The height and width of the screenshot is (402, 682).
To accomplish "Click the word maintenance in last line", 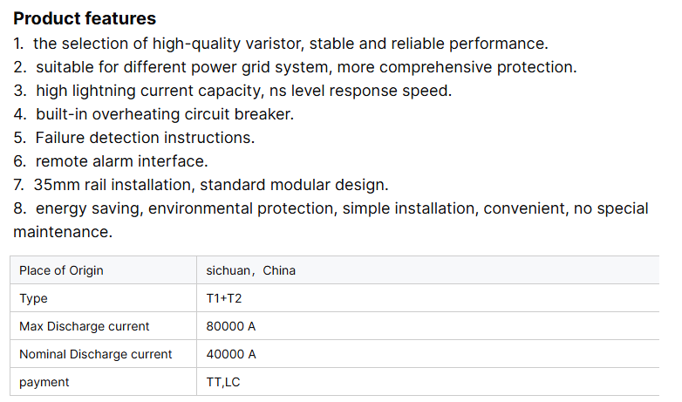I will tap(63, 232).
